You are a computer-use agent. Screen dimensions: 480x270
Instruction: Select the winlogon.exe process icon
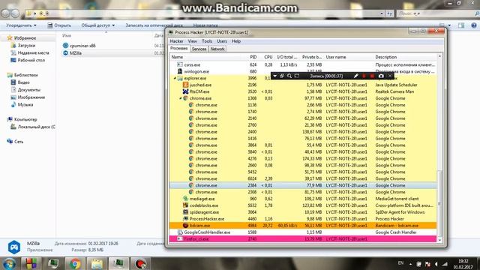click(180, 71)
